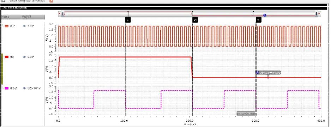Screen dimensions: 331x127
Task: Click the 0.0V value of /M
Action: click(x=31, y=57)
